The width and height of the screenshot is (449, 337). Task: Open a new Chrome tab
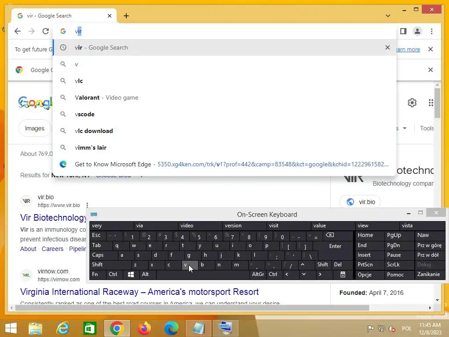click(x=126, y=16)
